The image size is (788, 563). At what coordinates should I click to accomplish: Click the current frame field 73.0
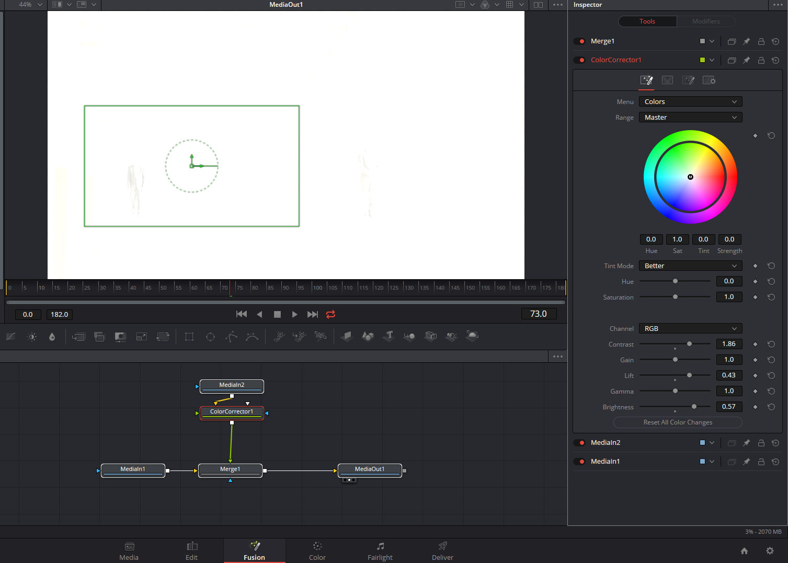point(539,314)
